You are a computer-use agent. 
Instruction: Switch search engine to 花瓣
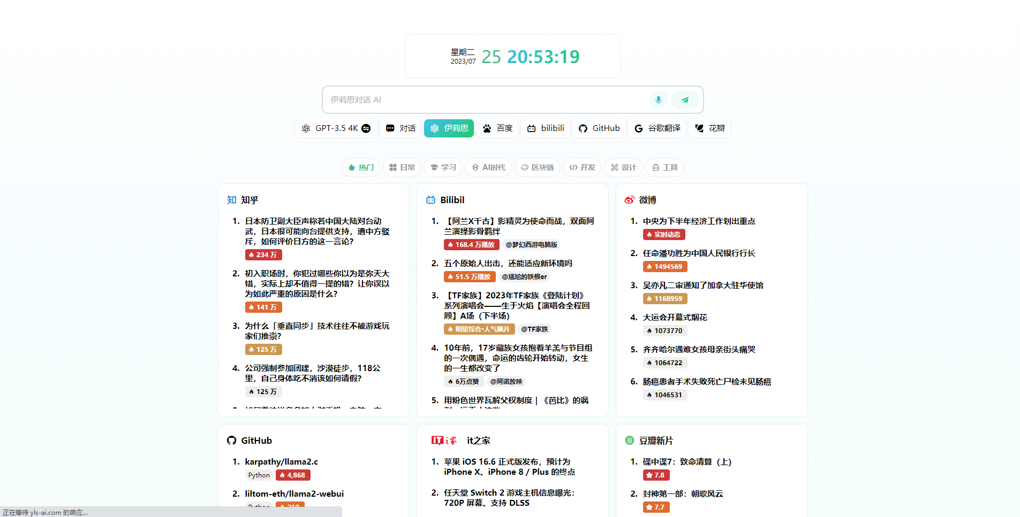(x=709, y=128)
